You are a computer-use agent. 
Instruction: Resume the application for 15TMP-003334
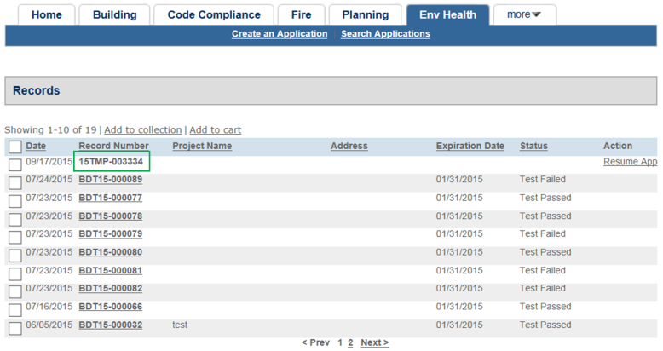(630, 162)
